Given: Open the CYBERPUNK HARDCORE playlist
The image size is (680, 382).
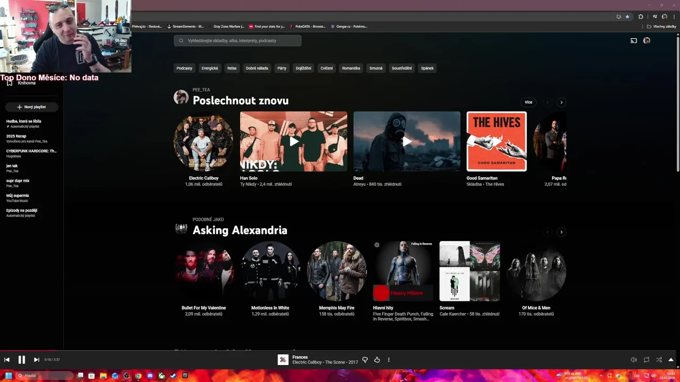Looking at the screenshot, I should (x=31, y=153).
